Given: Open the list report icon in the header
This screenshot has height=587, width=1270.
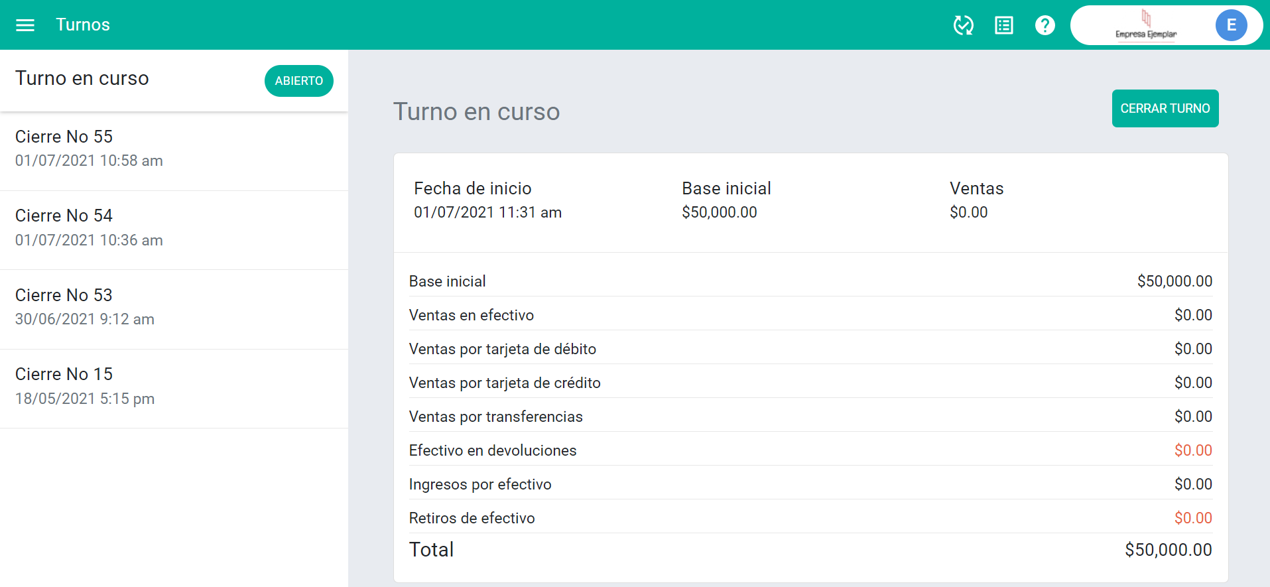Looking at the screenshot, I should pos(1004,25).
